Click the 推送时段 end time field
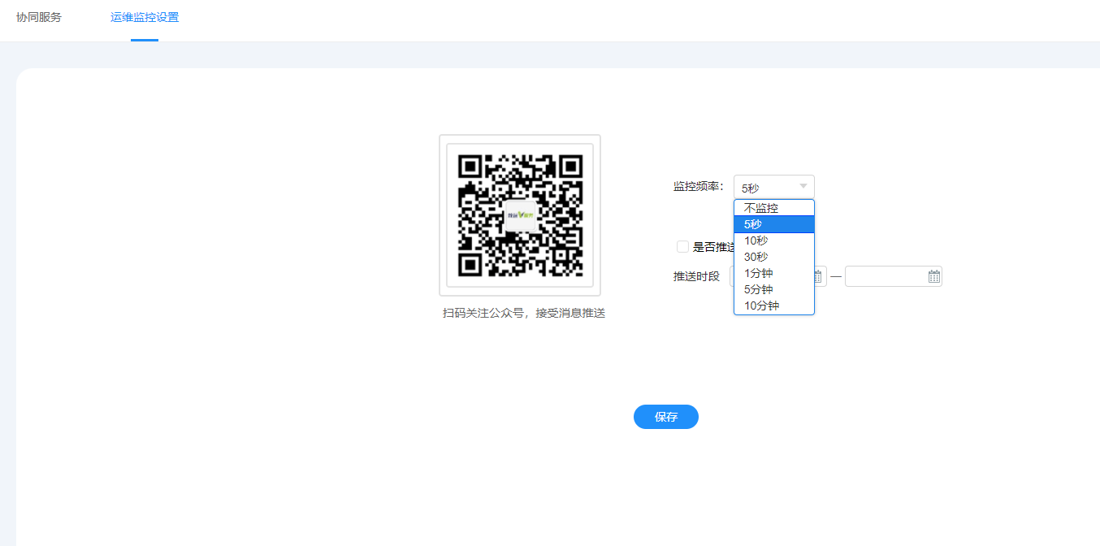Image resolution: width=1100 pixels, height=546 pixels. coord(886,277)
